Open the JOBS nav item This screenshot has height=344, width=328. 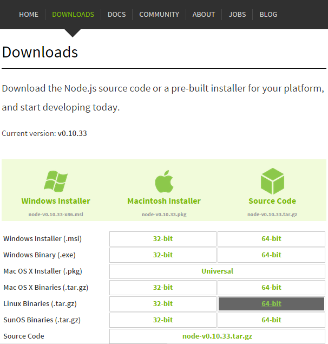237,15
